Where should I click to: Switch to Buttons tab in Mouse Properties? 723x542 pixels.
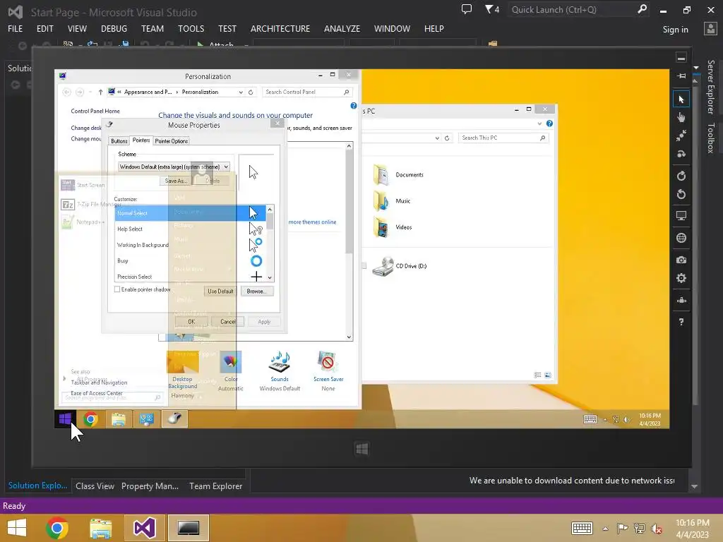pos(119,141)
